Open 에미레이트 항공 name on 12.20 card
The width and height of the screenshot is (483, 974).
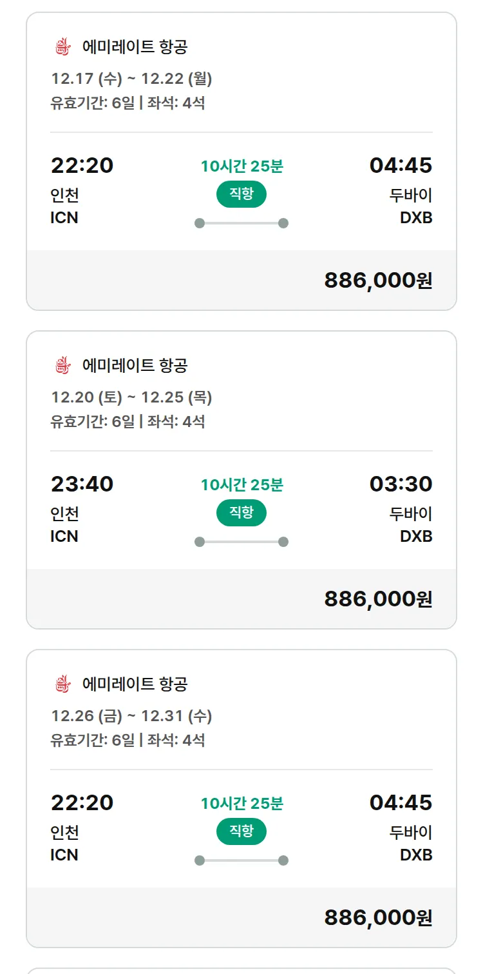pyautogui.click(x=135, y=366)
